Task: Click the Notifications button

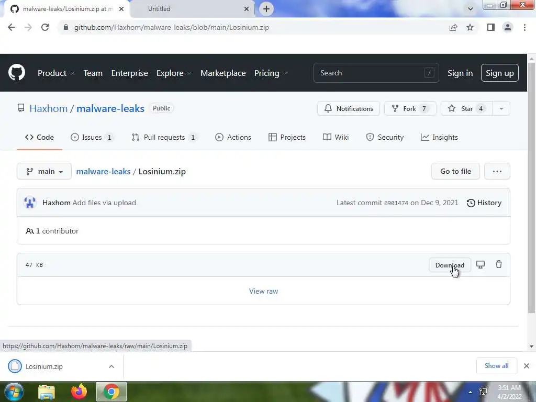Action: (348, 109)
